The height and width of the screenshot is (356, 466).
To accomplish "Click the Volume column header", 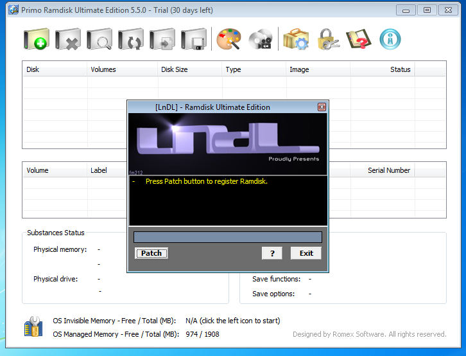I will tap(55, 170).
